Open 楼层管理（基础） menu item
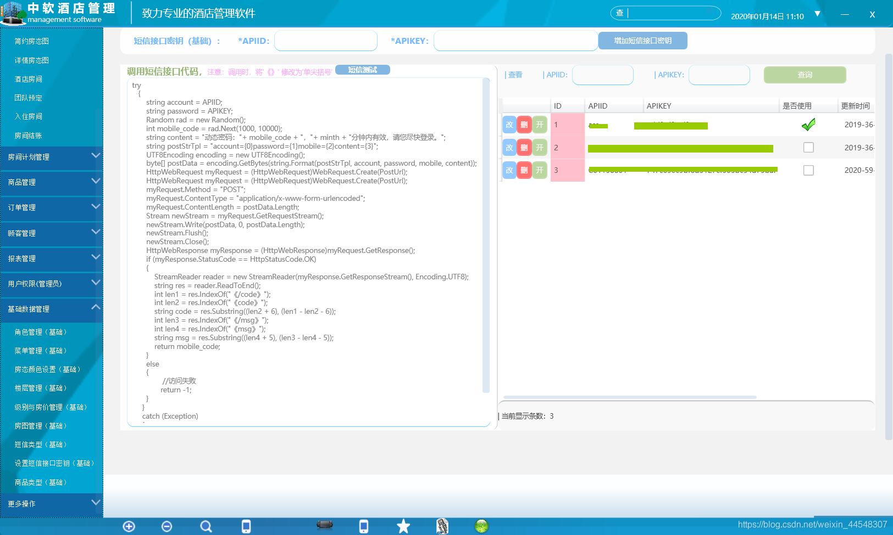 [x=42, y=388]
